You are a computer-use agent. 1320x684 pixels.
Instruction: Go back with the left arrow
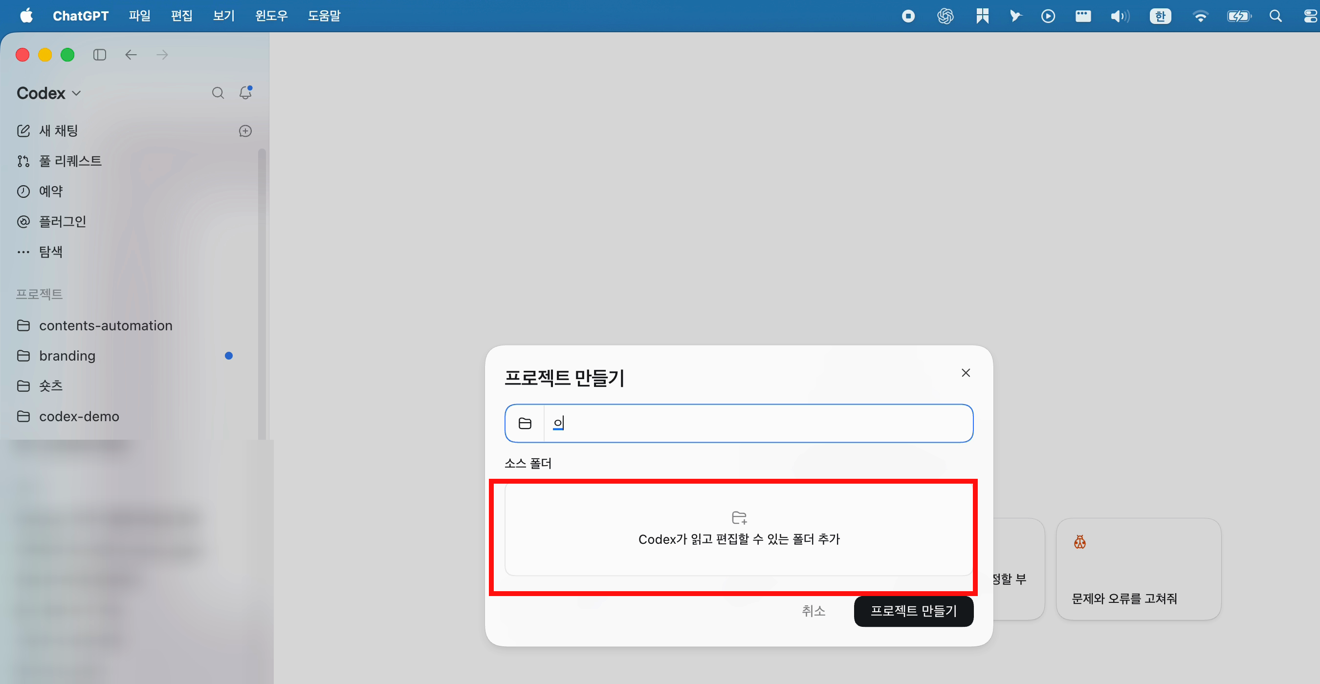131,55
